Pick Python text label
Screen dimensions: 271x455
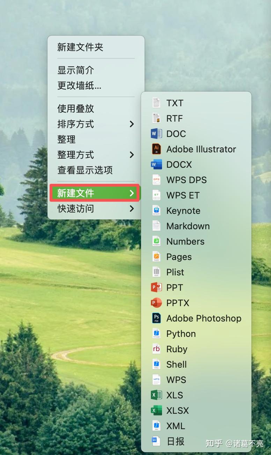[x=181, y=334]
